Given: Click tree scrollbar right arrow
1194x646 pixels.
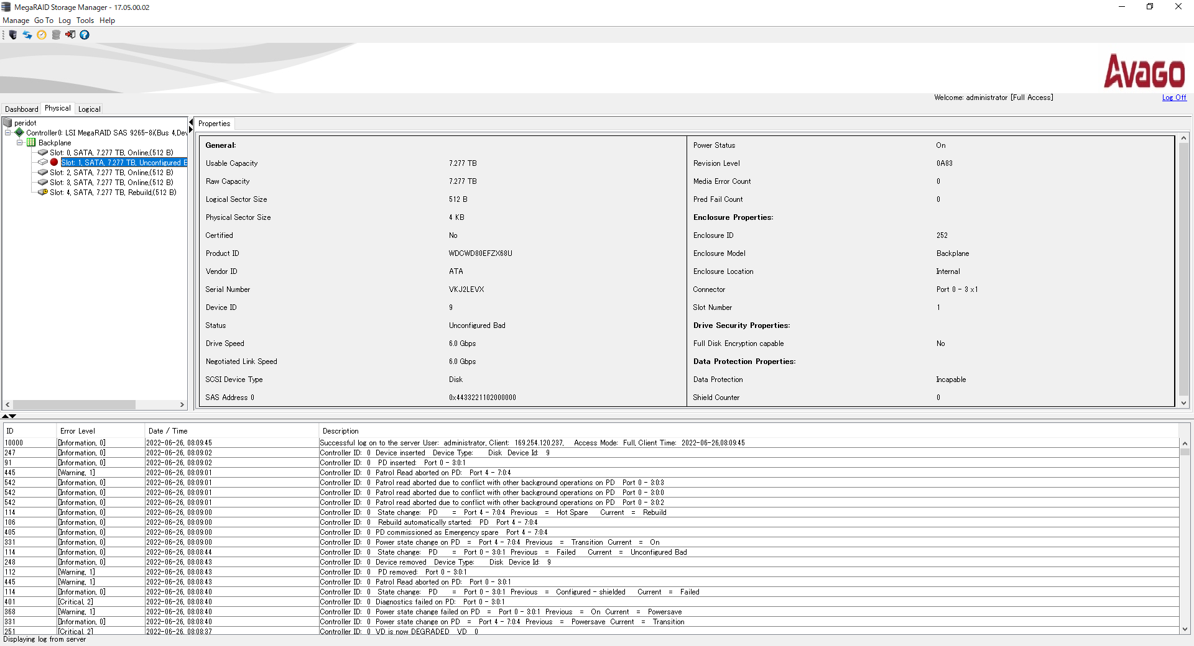Looking at the screenshot, I should pyautogui.click(x=182, y=404).
